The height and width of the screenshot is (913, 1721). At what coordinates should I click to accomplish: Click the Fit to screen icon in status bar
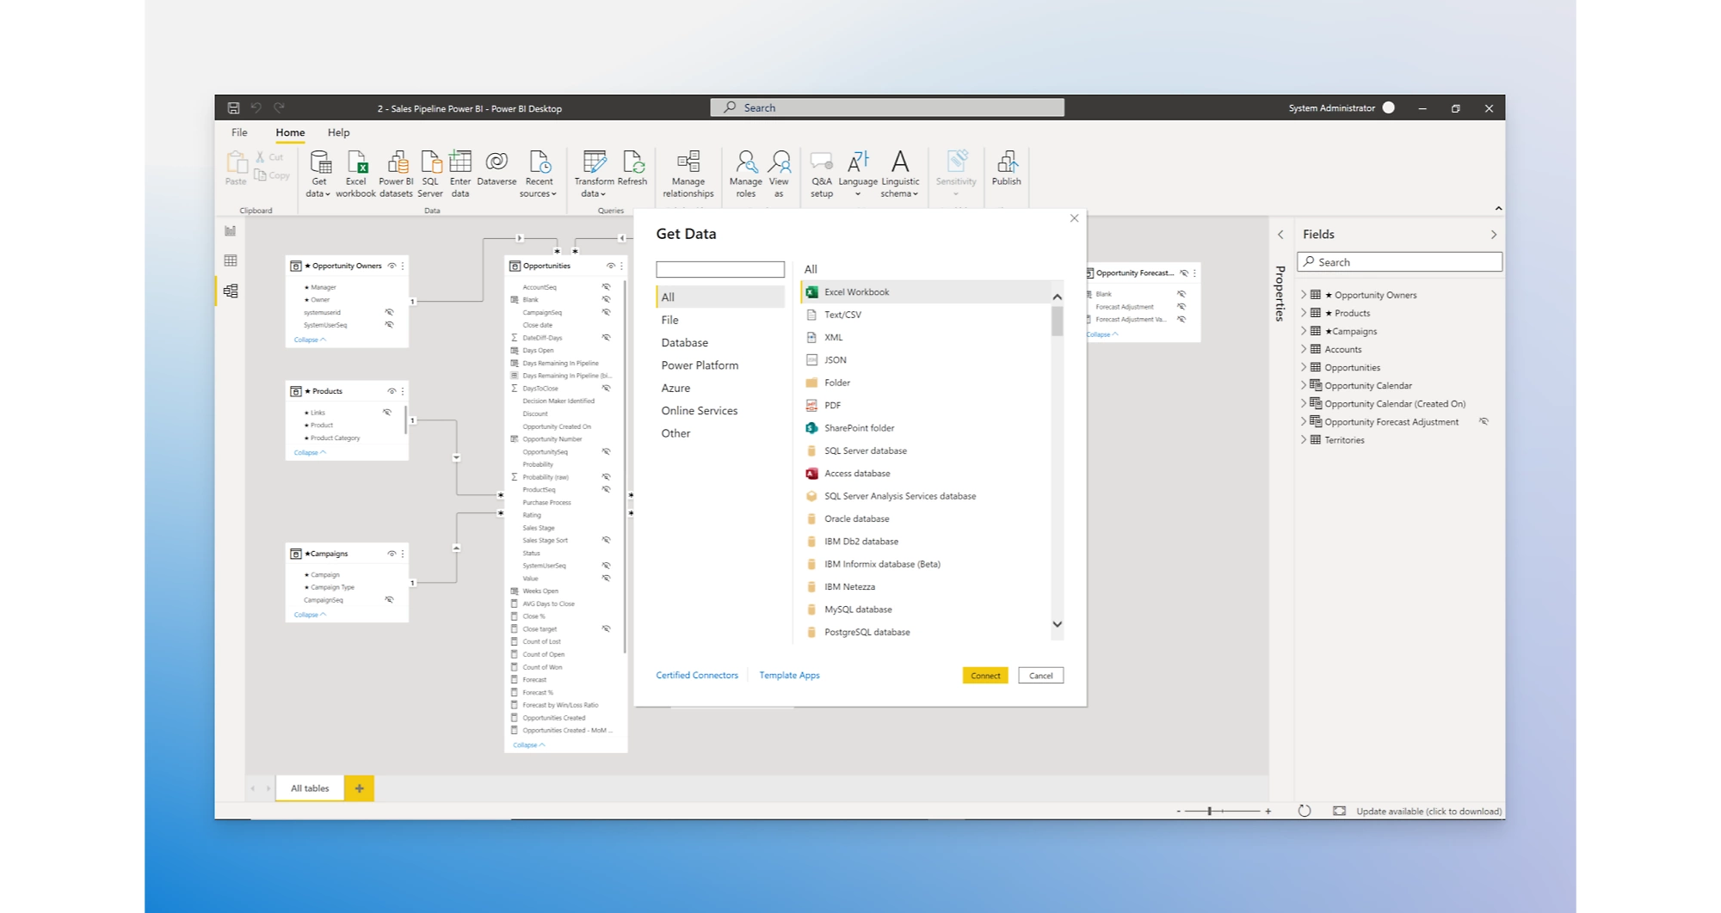[x=1339, y=811]
